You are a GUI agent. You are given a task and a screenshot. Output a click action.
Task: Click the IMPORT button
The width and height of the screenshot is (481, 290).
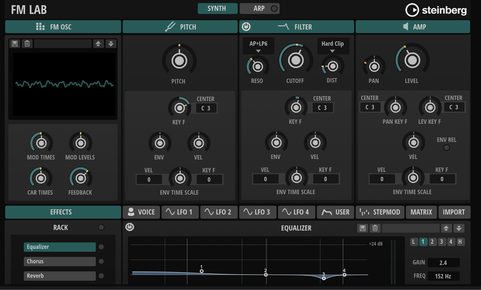click(x=454, y=212)
